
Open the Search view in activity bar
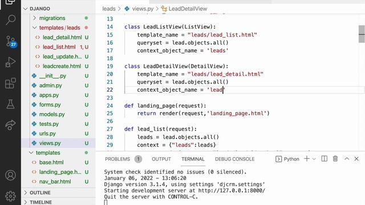pos(10,20)
